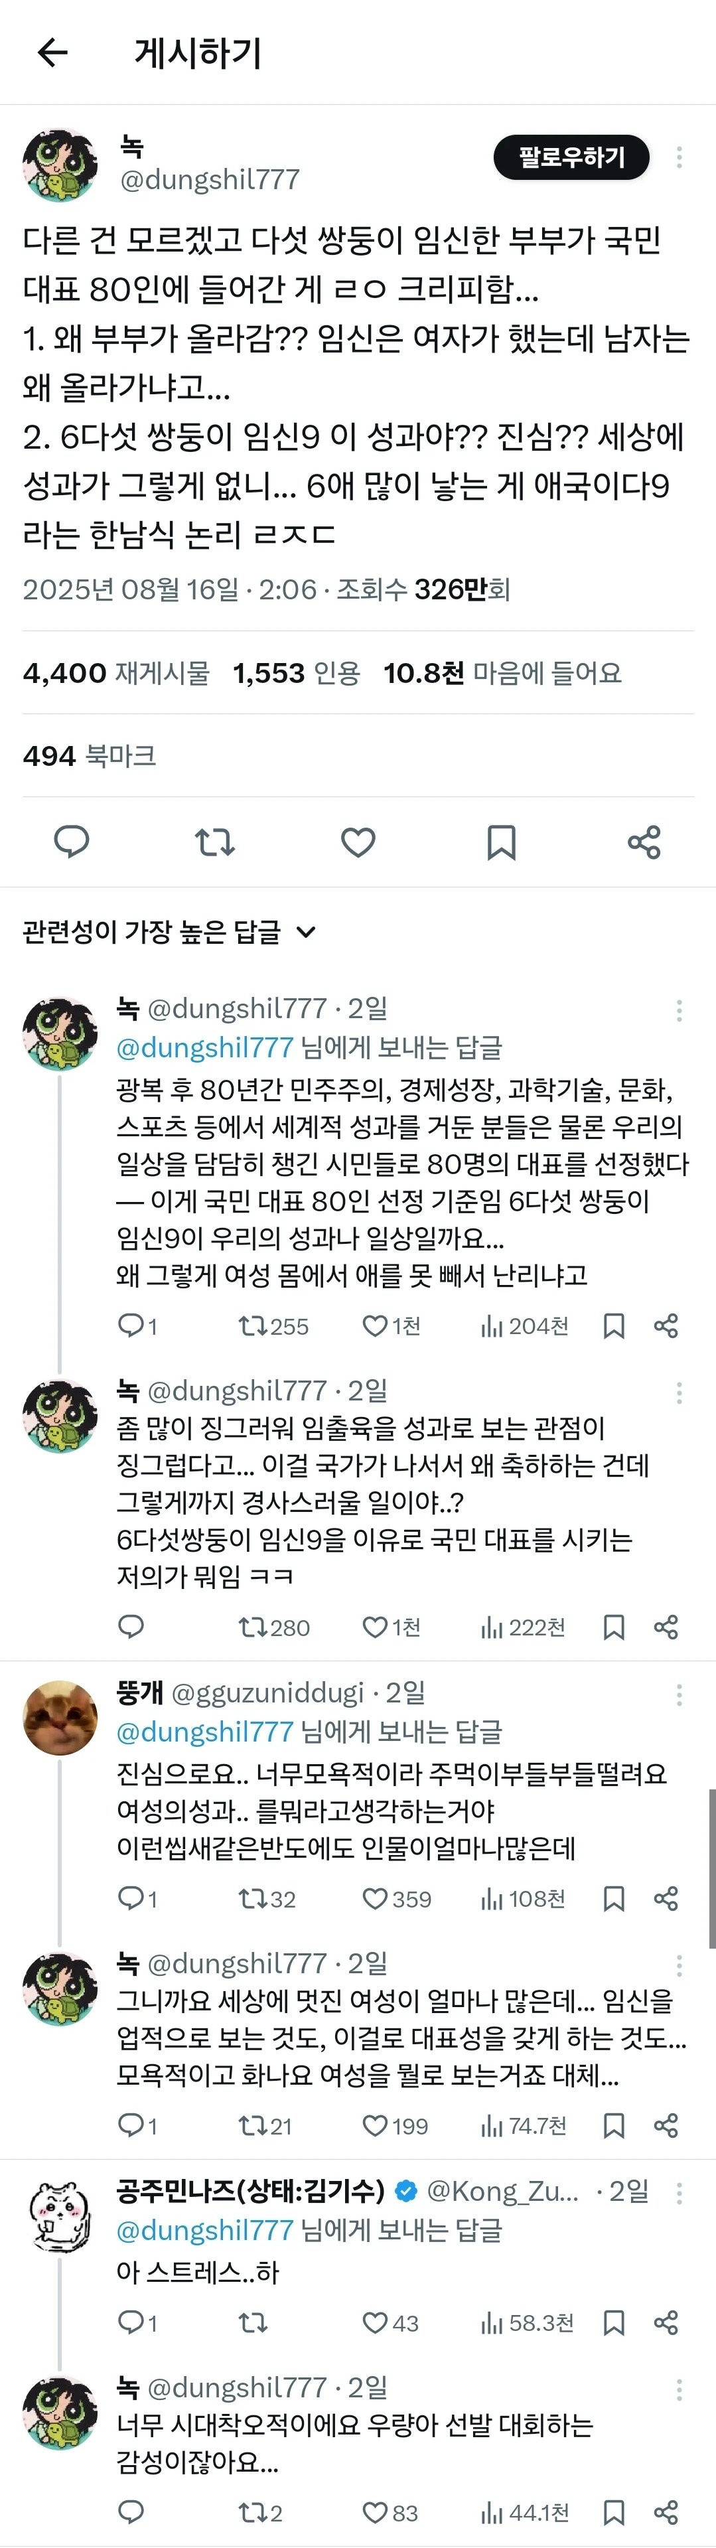Open 뚱개's cat profile picture
Image resolution: width=716 pixels, height=2548 pixels.
(60, 1718)
